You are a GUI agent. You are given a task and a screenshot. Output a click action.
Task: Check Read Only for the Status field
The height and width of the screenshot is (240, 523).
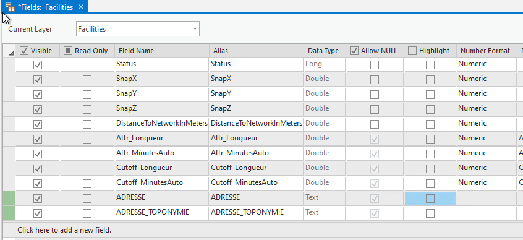(x=87, y=65)
